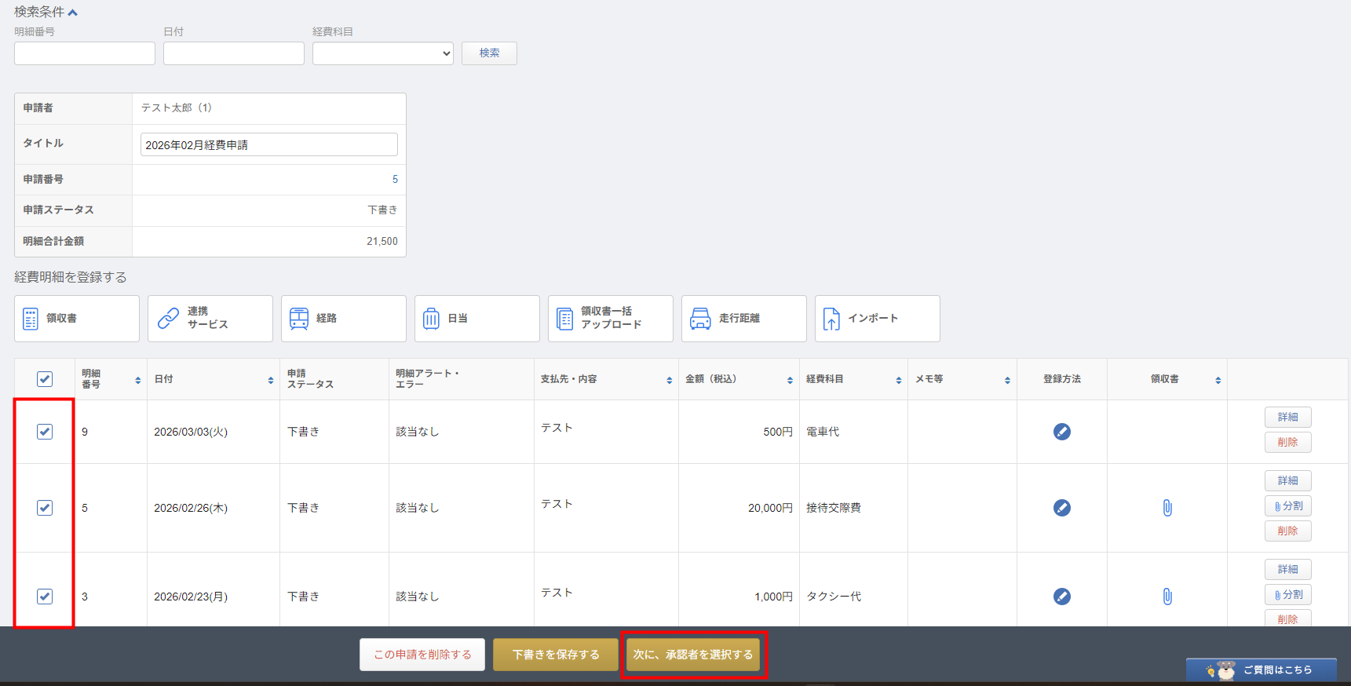Select the 経路 train route icon
The width and height of the screenshot is (1351, 686).
(x=299, y=319)
